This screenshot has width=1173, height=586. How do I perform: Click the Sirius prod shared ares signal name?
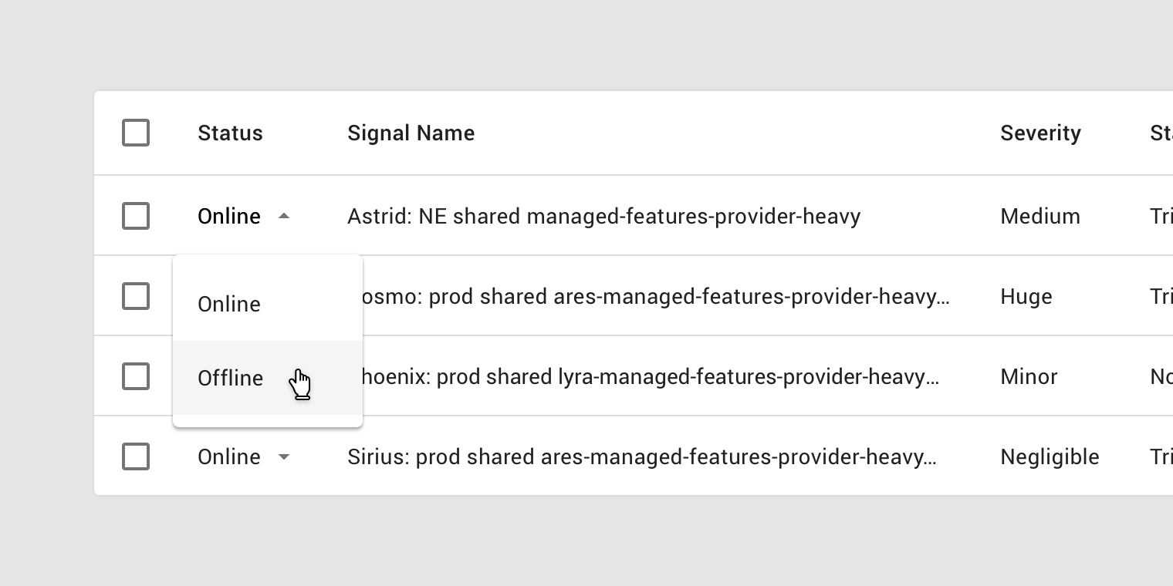point(642,457)
